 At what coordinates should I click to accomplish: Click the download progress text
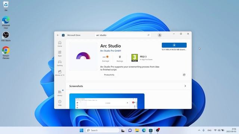click(x=174, y=50)
